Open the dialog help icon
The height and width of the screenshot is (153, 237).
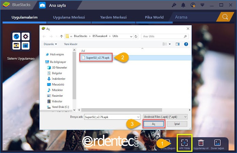(x=186, y=44)
